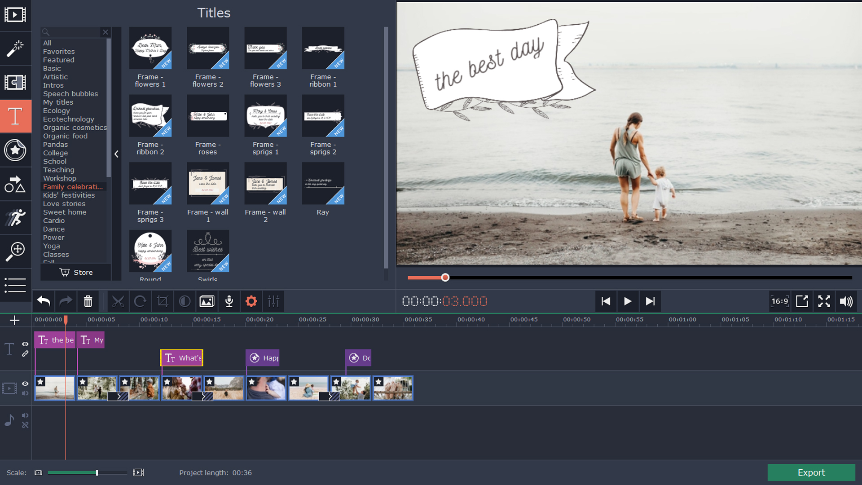Enter fullscreen preview mode

click(824, 301)
